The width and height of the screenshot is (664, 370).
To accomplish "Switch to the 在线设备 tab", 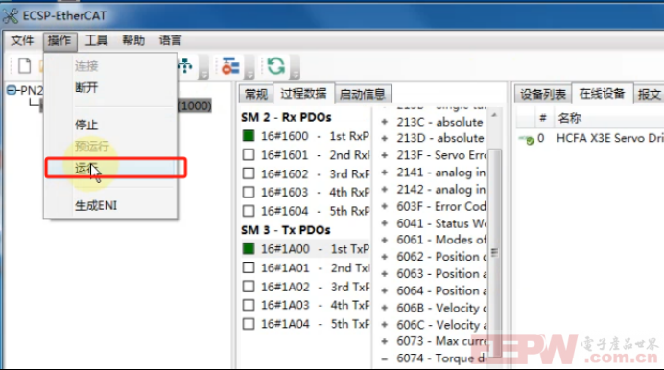I will [x=603, y=93].
